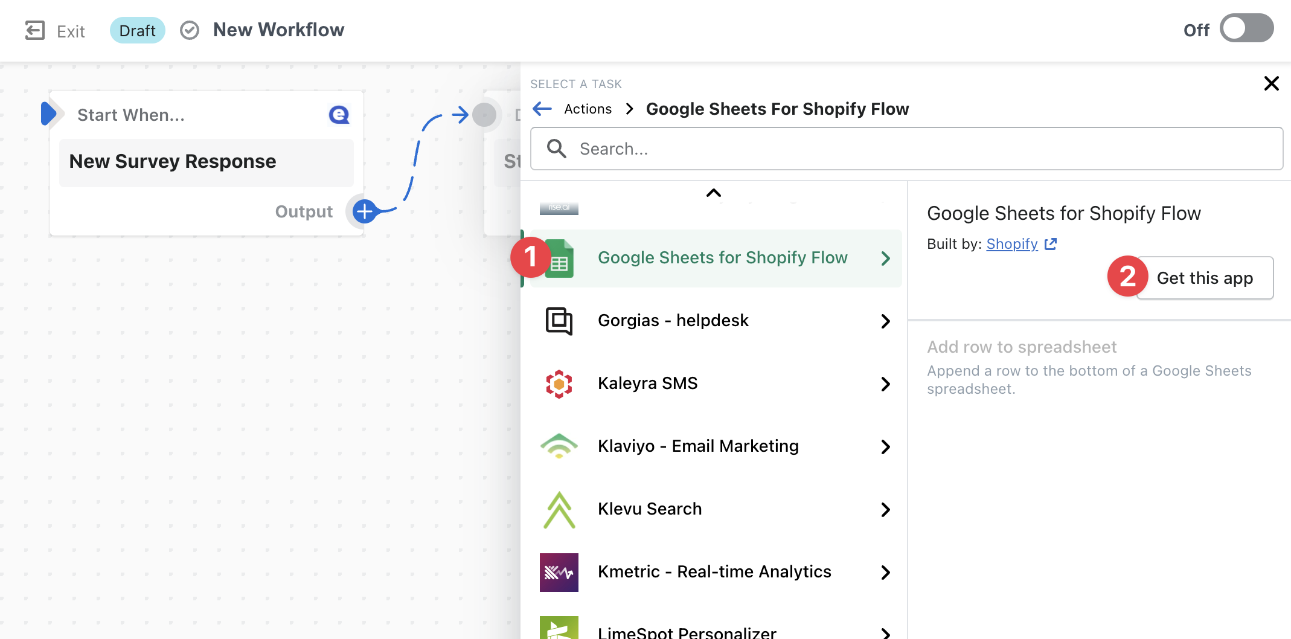Image resolution: width=1291 pixels, height=639 pixels.
Task: Click Google Sheets For Shopify Flow breadcrumb
Action: coord(777,109)
